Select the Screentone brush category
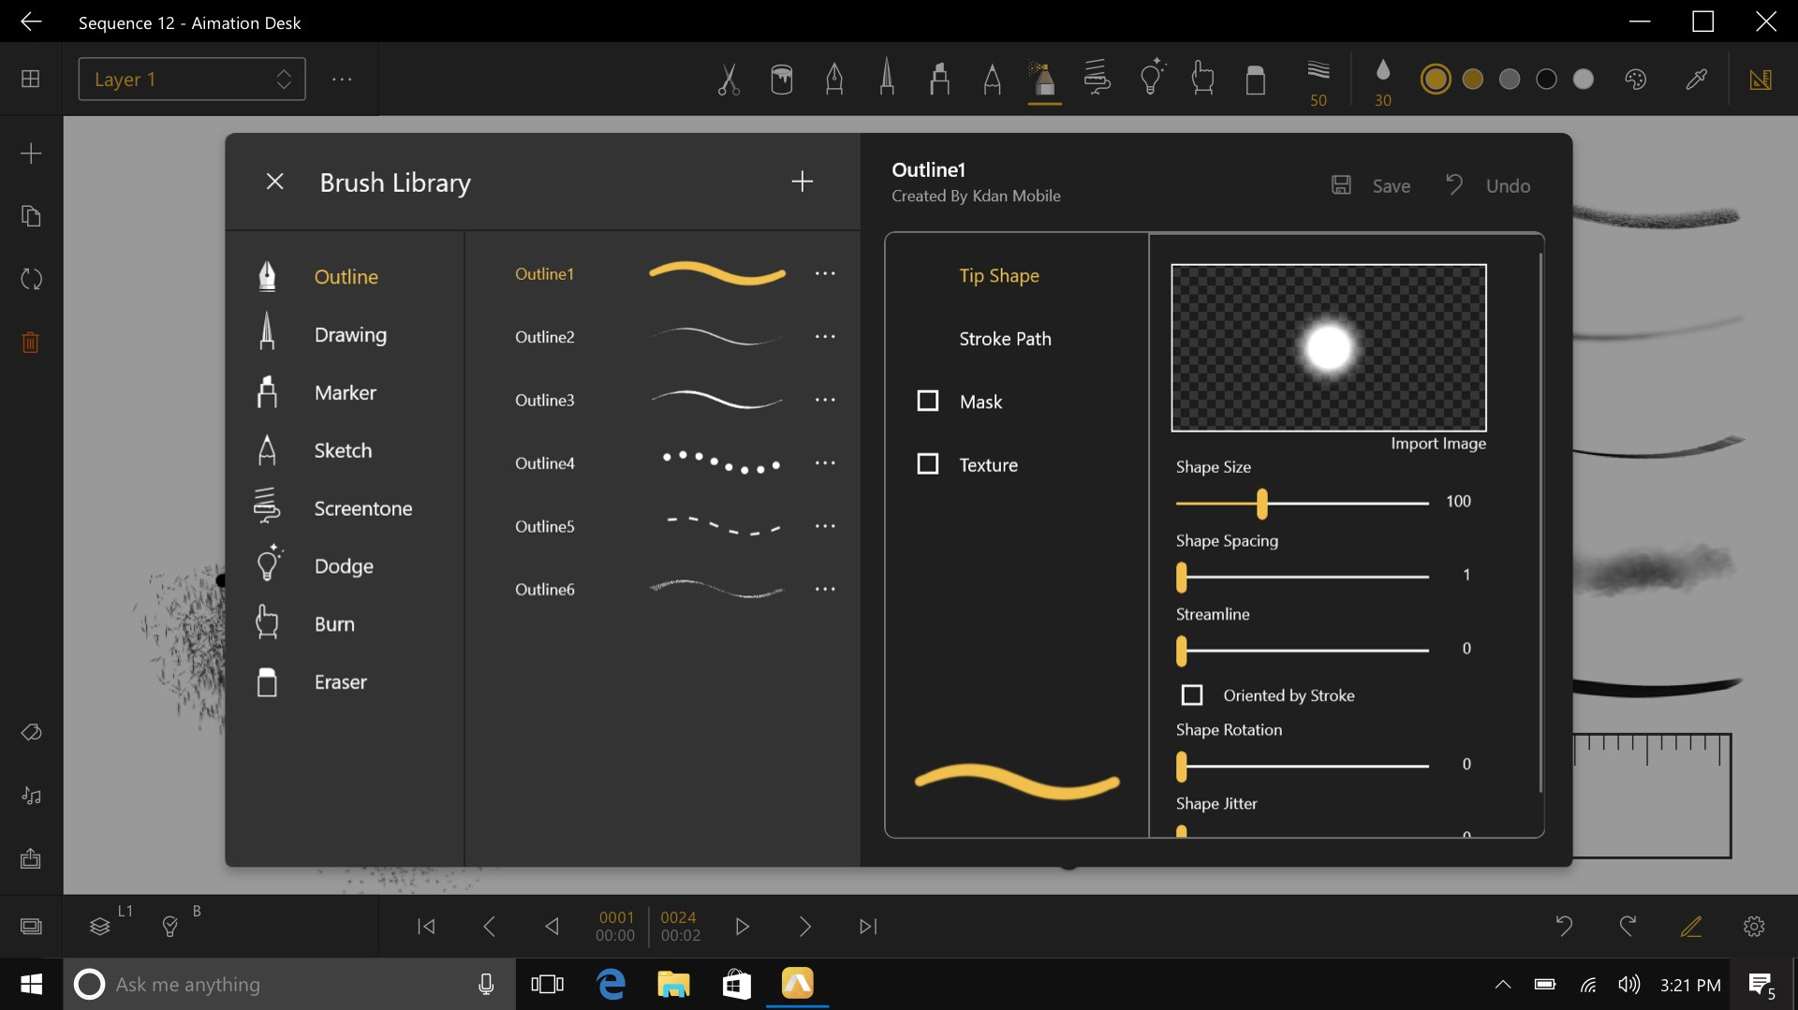Viewport: 1798px width, 1010px height. 362,508
